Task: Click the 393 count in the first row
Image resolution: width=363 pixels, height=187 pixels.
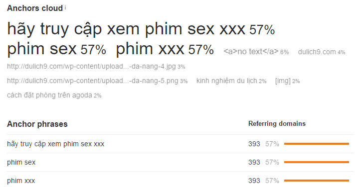Action: (254, 144)
